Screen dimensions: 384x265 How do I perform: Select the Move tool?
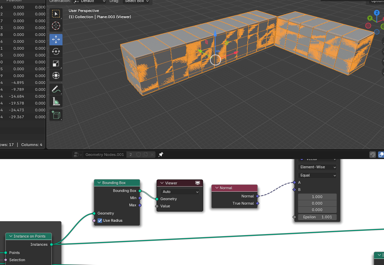point(56,39)
